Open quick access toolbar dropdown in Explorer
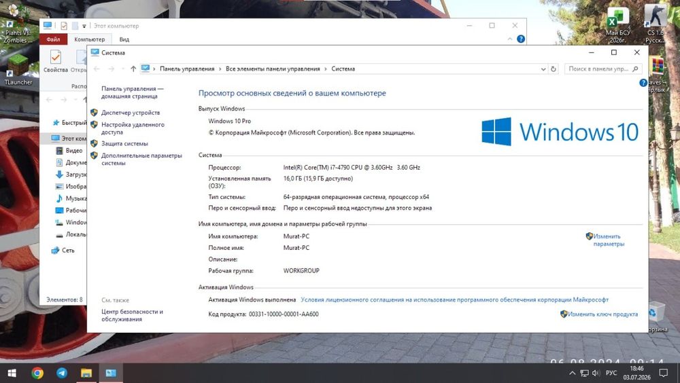 click(x=84, y=26)
